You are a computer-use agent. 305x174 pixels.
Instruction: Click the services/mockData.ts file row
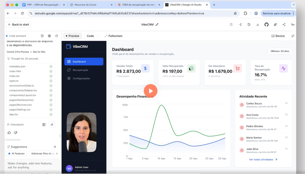tap(31, 86)
